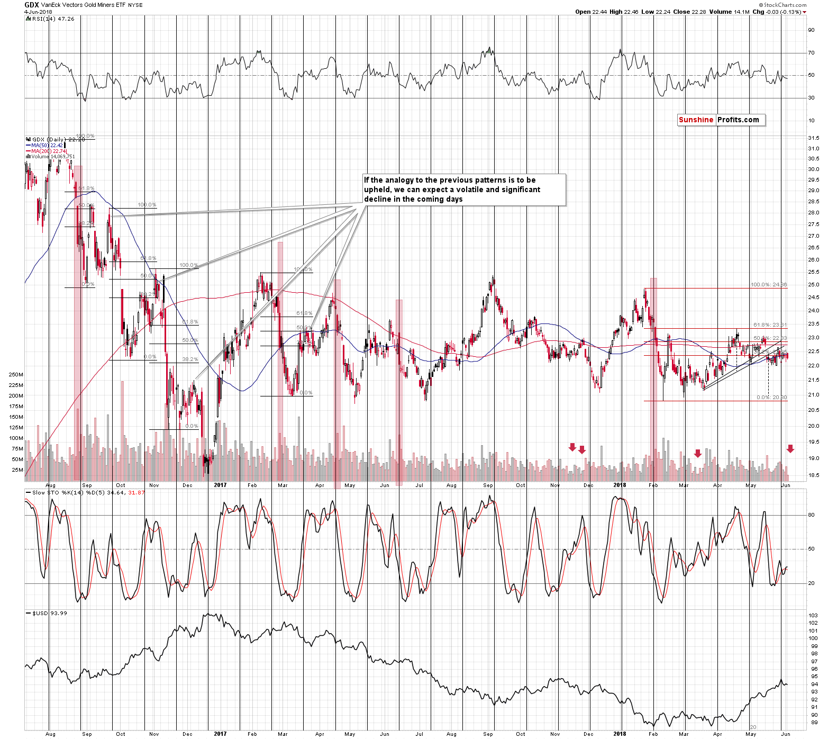The height and width of the screenshot is (739, 828).
Task: Click the 18.5 price axis label
Action: click(814, 475)
